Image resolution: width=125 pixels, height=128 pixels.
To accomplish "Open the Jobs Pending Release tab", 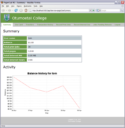I will [x=102, y=25].
